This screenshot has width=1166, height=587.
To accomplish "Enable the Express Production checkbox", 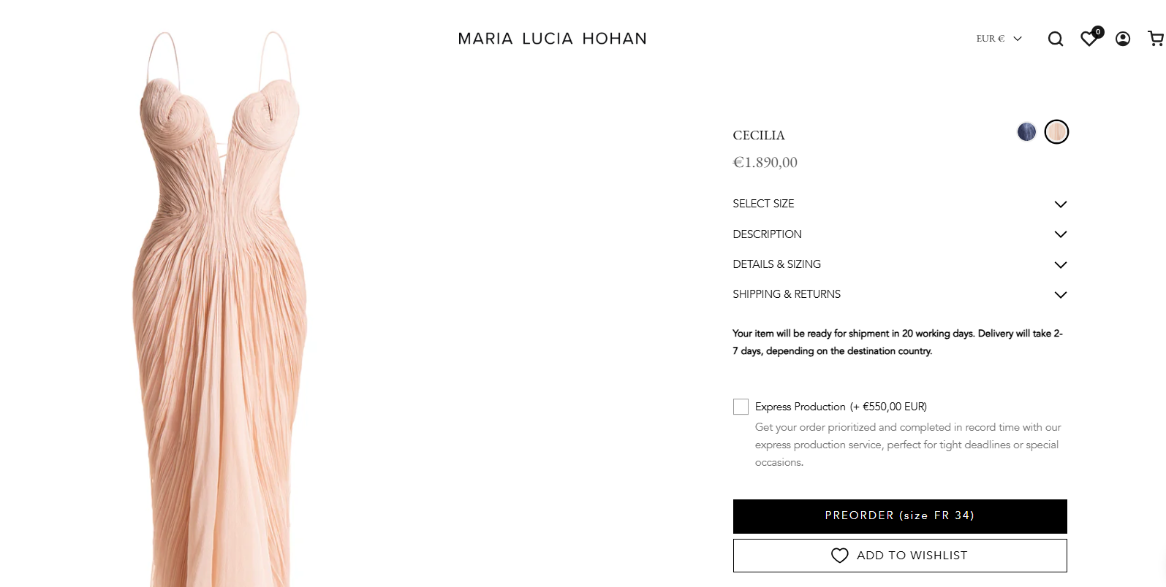I will point(741,407).
